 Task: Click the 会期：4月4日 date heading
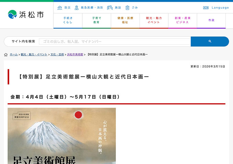pyautogui.click(x=65, y=97)
